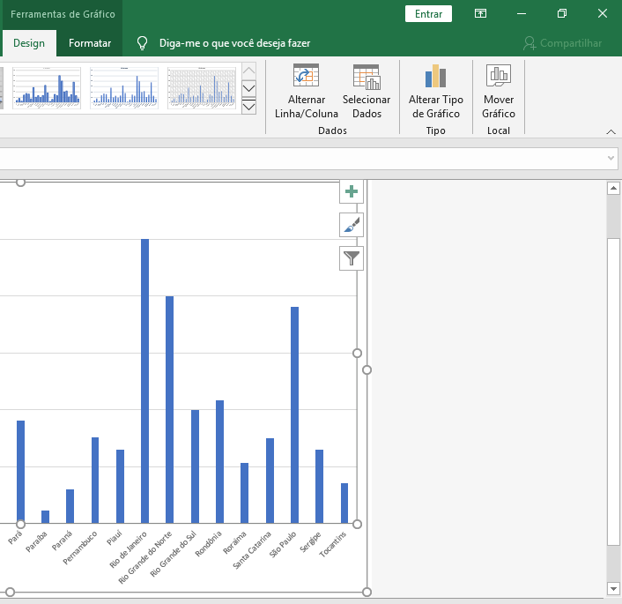622x604 pixels.
Task: Click the Entrar sign-in button
Action: tap(428, 13)
